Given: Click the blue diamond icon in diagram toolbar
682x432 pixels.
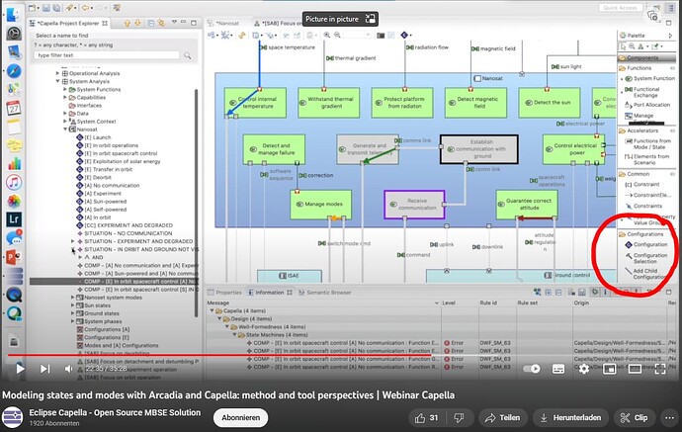Looking at the screenshot, I should (404, 36).
